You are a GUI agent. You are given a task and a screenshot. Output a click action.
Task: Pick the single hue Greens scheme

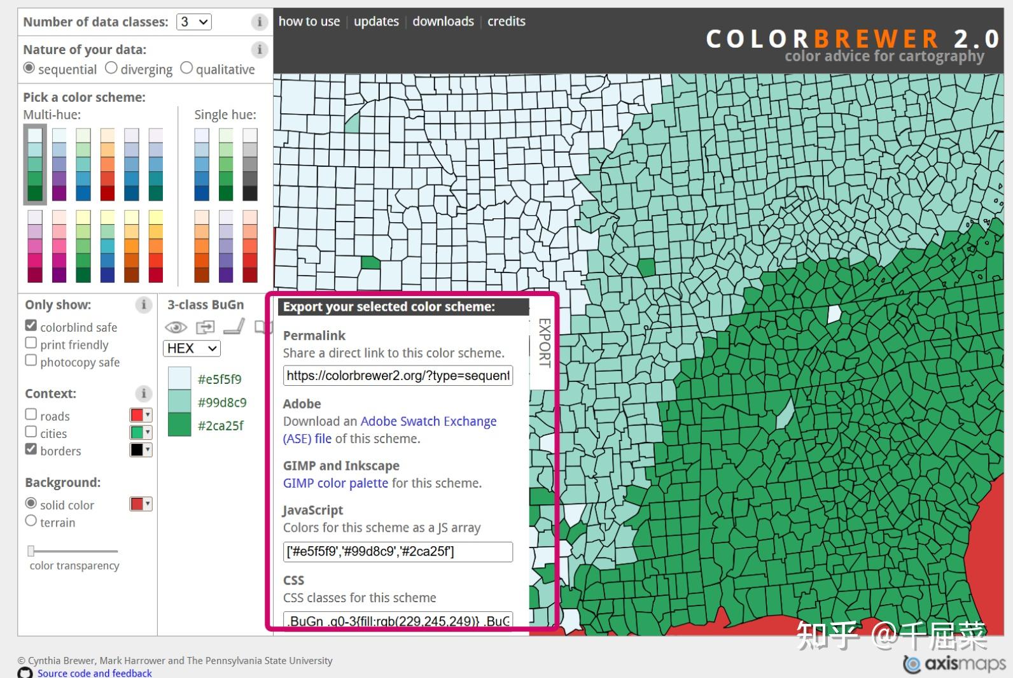(226, 164)
